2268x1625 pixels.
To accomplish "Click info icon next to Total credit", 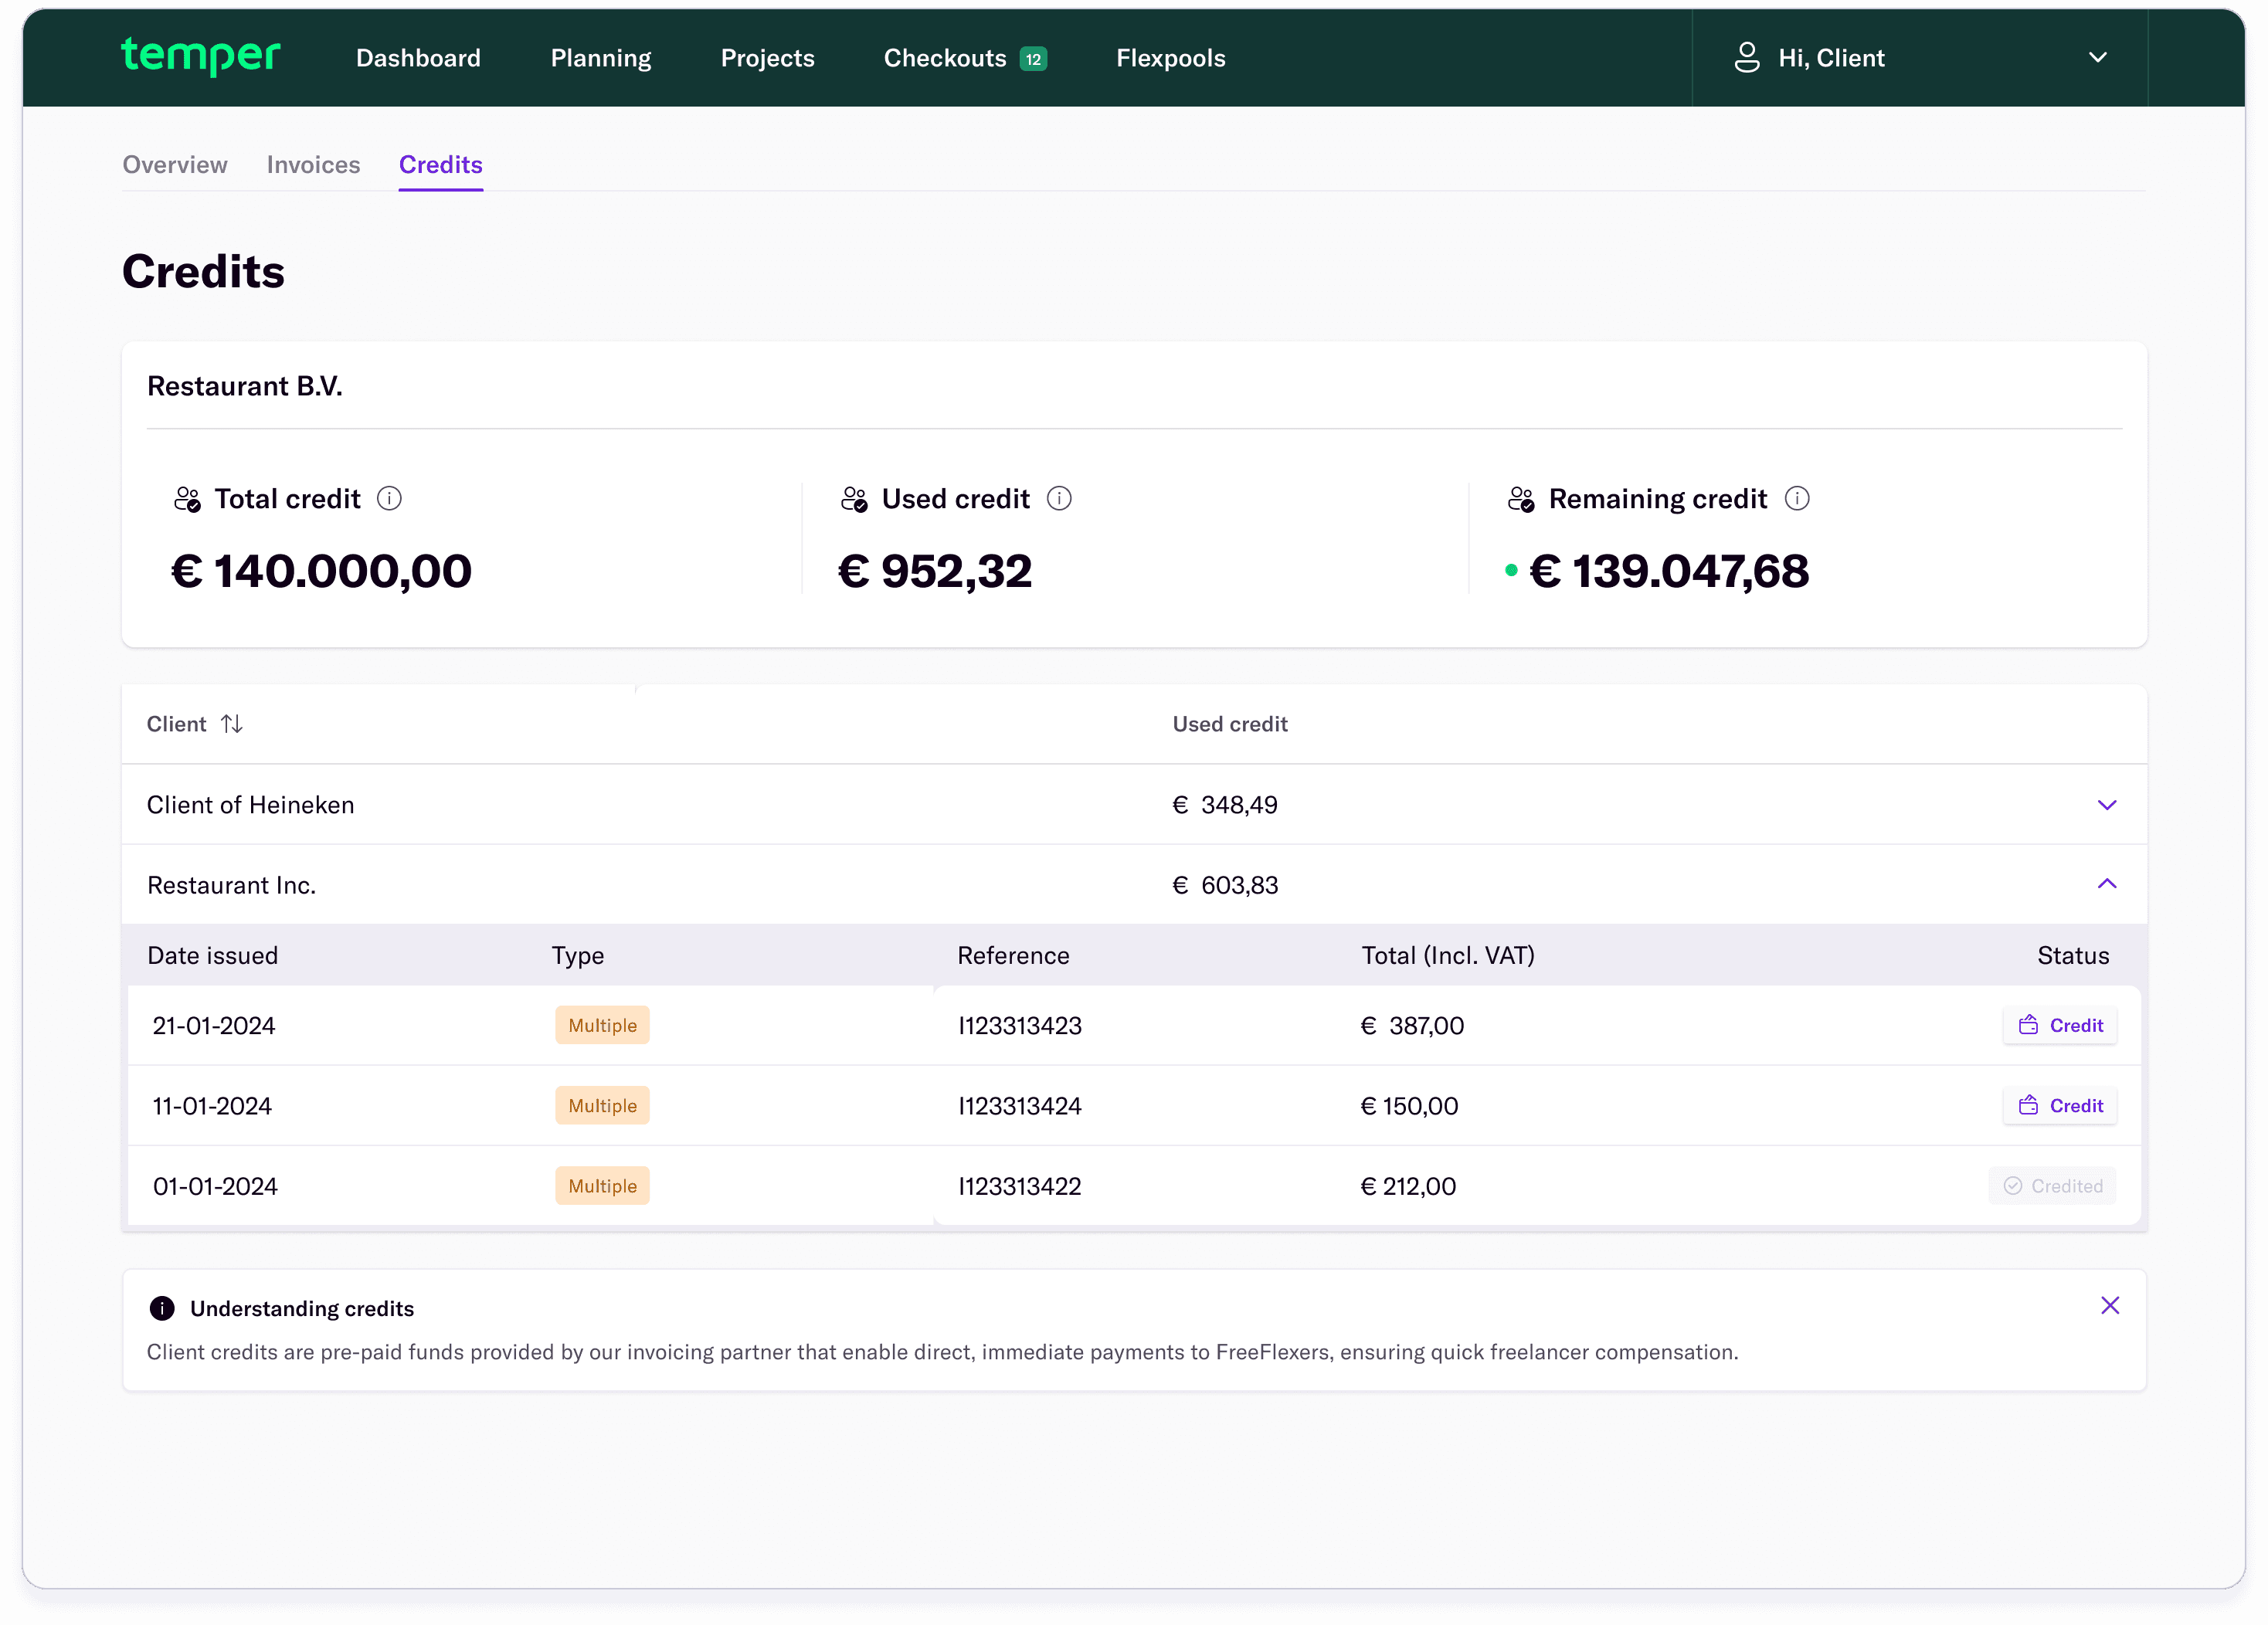I will (x=389, y=498).
